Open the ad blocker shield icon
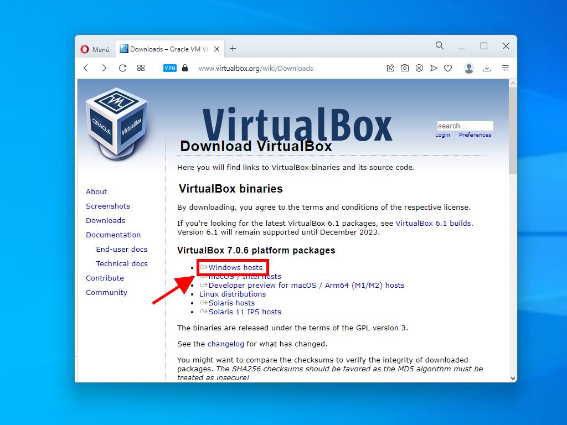The width and height of the screenshot is (567, 425). pyautogui.click(x=419, y=68)
